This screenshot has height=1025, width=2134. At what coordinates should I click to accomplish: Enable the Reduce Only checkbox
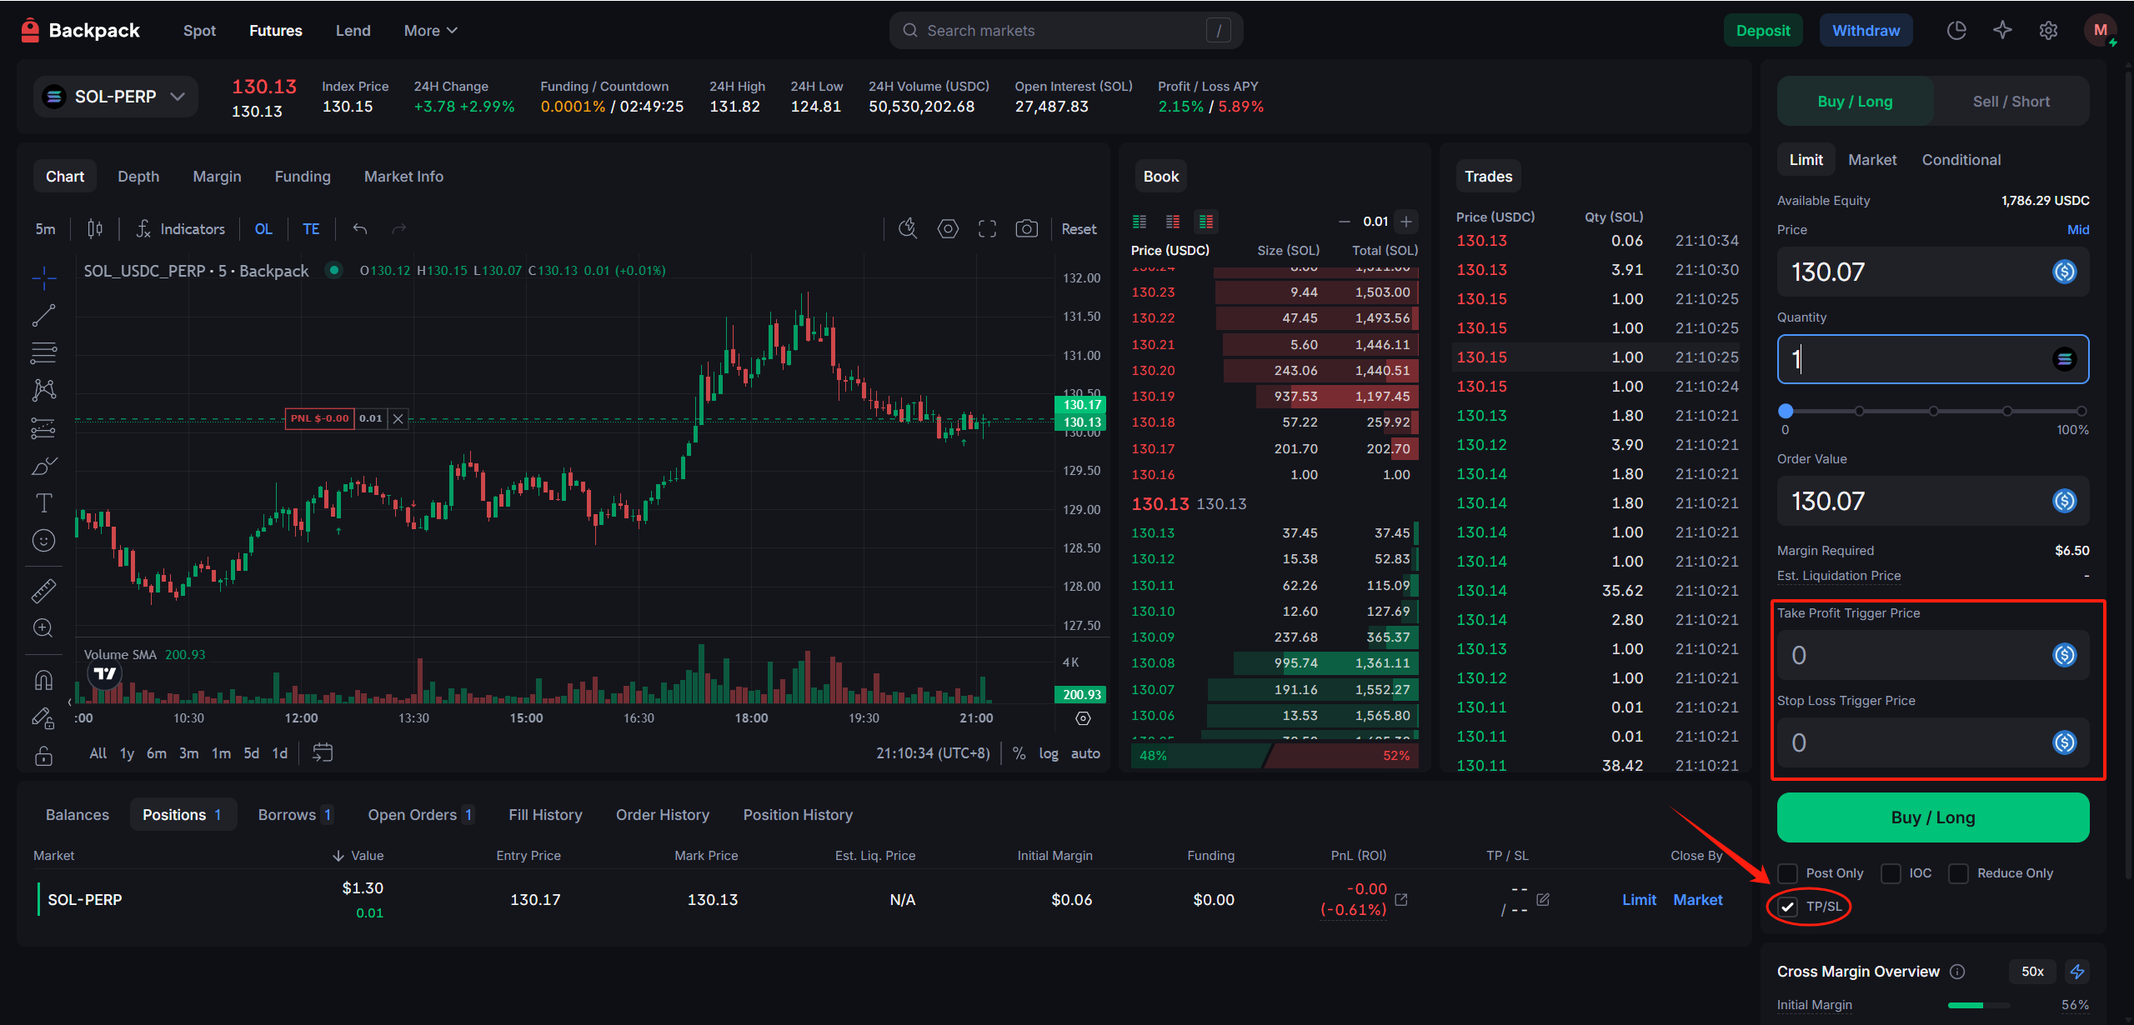coord(1958,873)
